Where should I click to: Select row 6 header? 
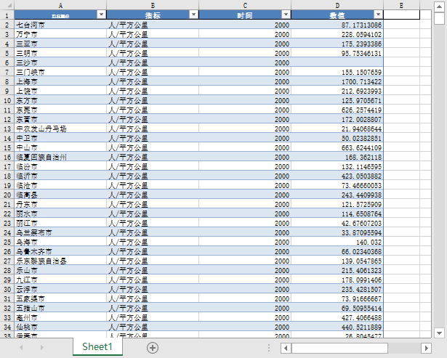click(7, 63)
